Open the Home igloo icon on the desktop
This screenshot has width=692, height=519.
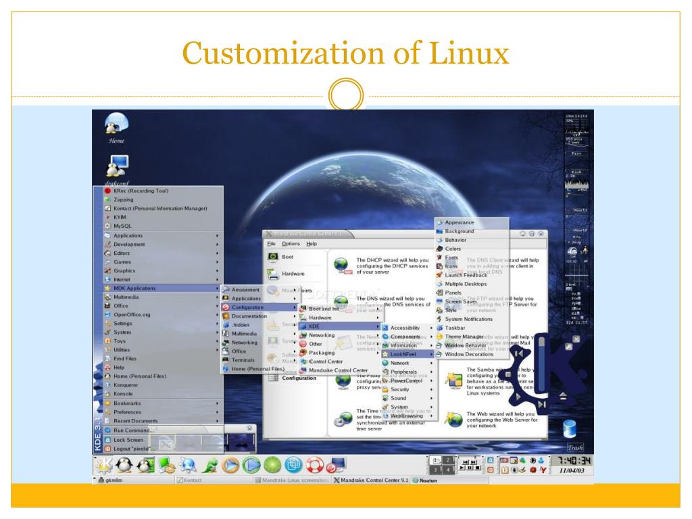[x=116, y=124]
